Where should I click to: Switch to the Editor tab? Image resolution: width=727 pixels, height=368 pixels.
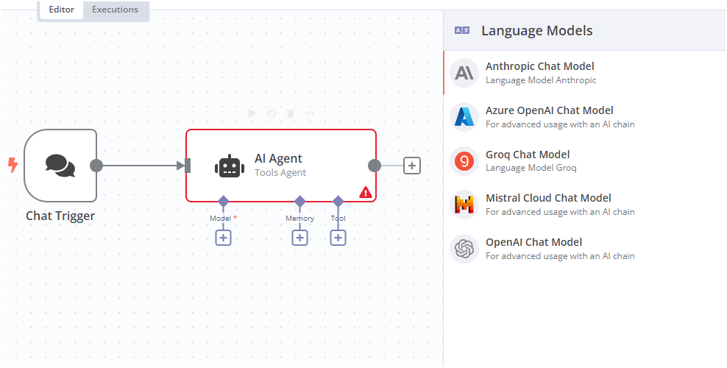(x=62, y=10)
